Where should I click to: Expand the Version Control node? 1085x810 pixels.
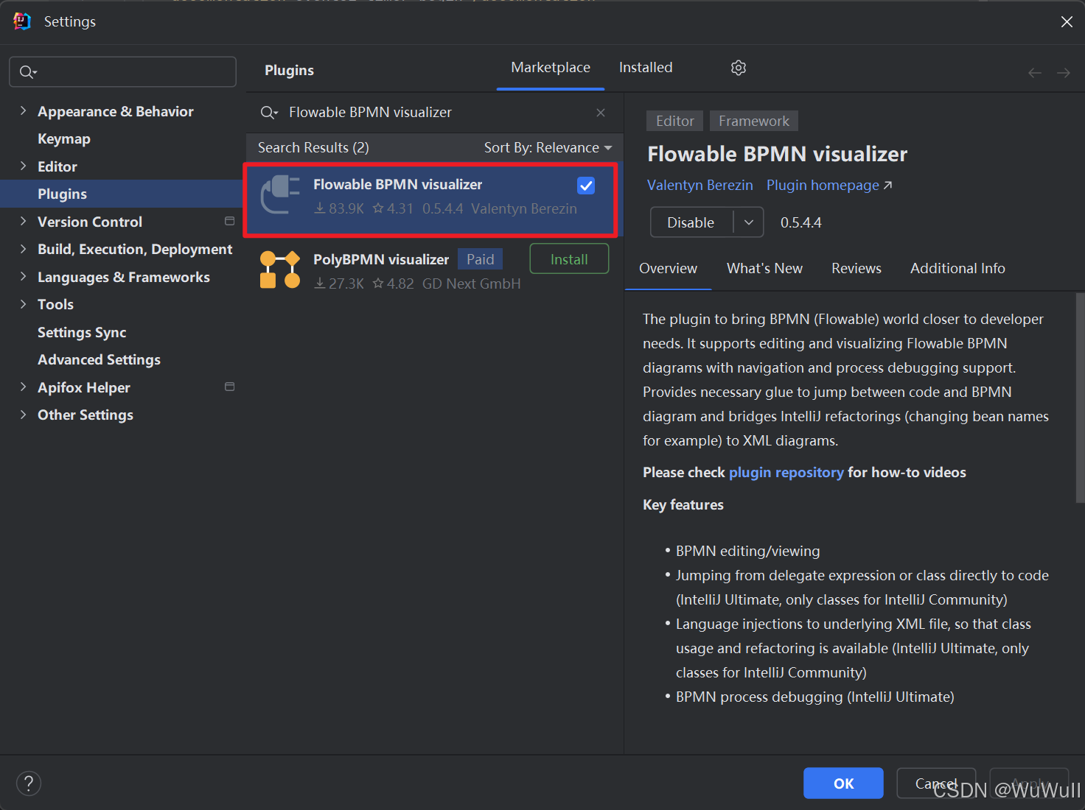point(23,221)
